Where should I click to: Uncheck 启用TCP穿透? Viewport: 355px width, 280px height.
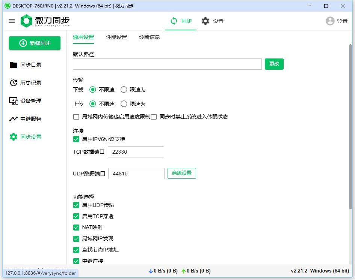pos(76,216)
